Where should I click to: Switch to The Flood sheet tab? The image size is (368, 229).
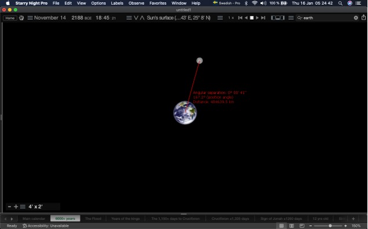tap(93, 219)
